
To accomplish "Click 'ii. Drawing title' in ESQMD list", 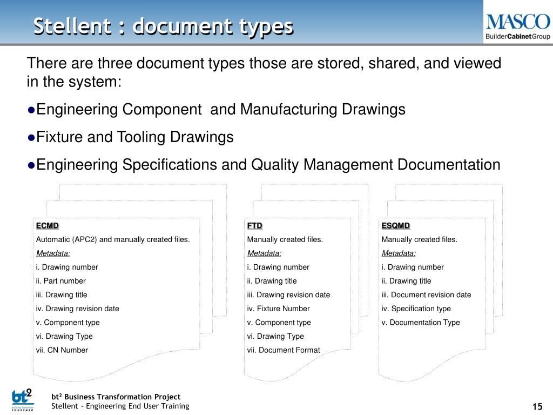I will click(406, 281).
